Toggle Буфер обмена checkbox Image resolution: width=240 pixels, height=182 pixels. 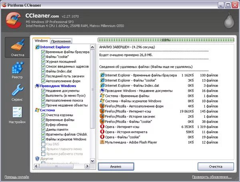point(43,125)
